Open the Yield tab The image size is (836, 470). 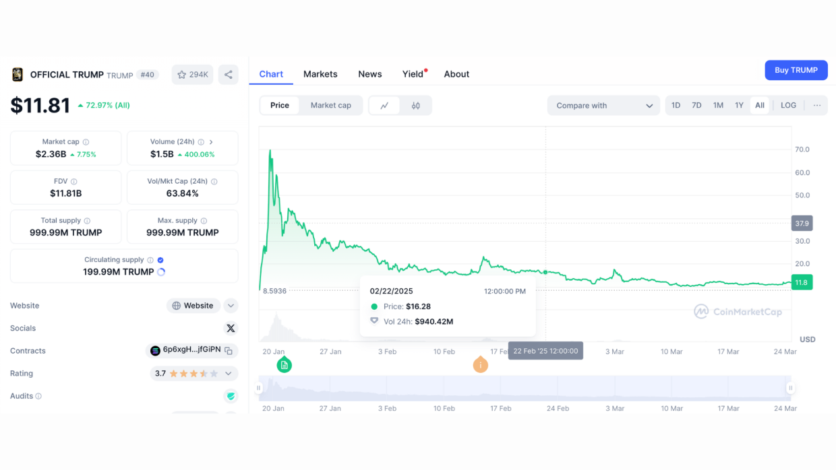click(x=413, y=74)
